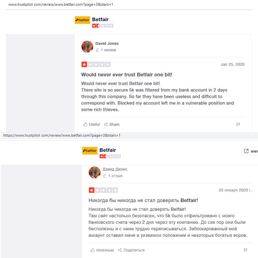Click the полезным thumbs-up icon
Screen dimensions: 258x258
tap(93, 250)
